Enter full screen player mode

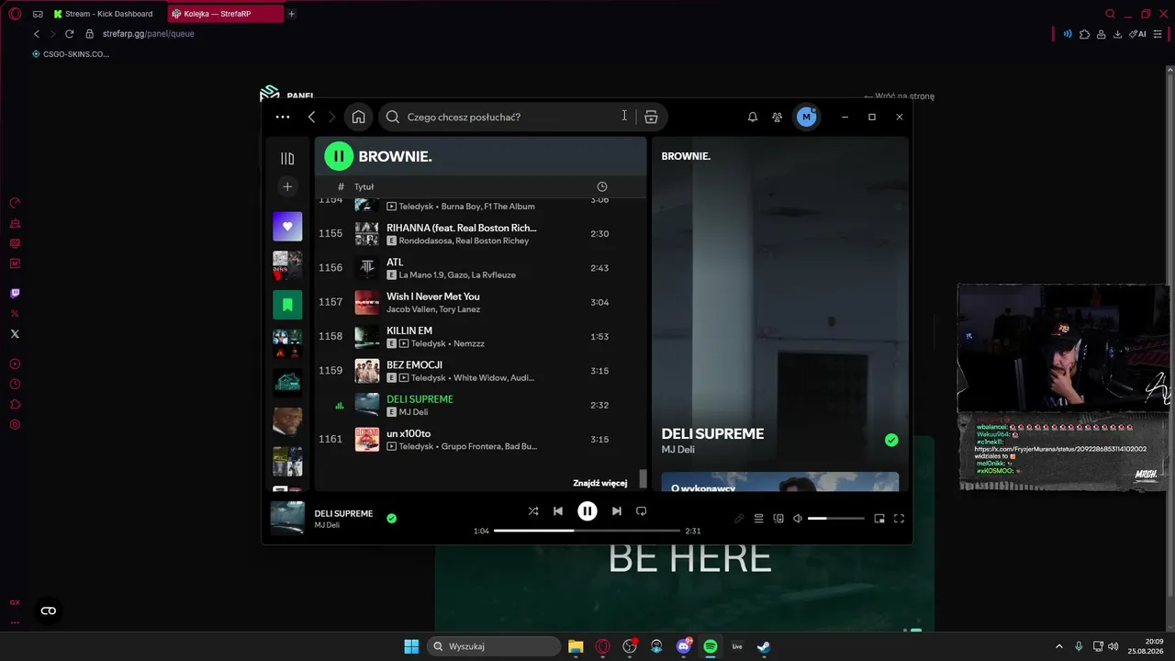(899, 519)
